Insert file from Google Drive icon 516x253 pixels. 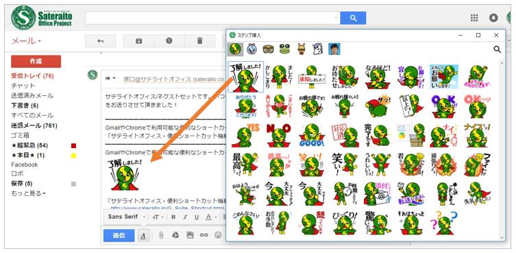click(x=175, y=235)
